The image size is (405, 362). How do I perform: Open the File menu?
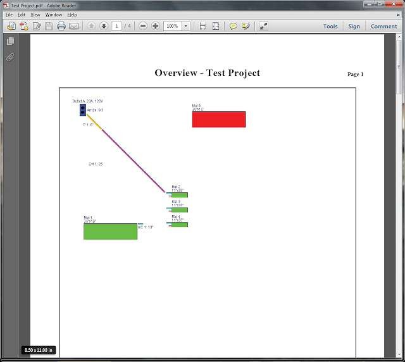point(9,14)
